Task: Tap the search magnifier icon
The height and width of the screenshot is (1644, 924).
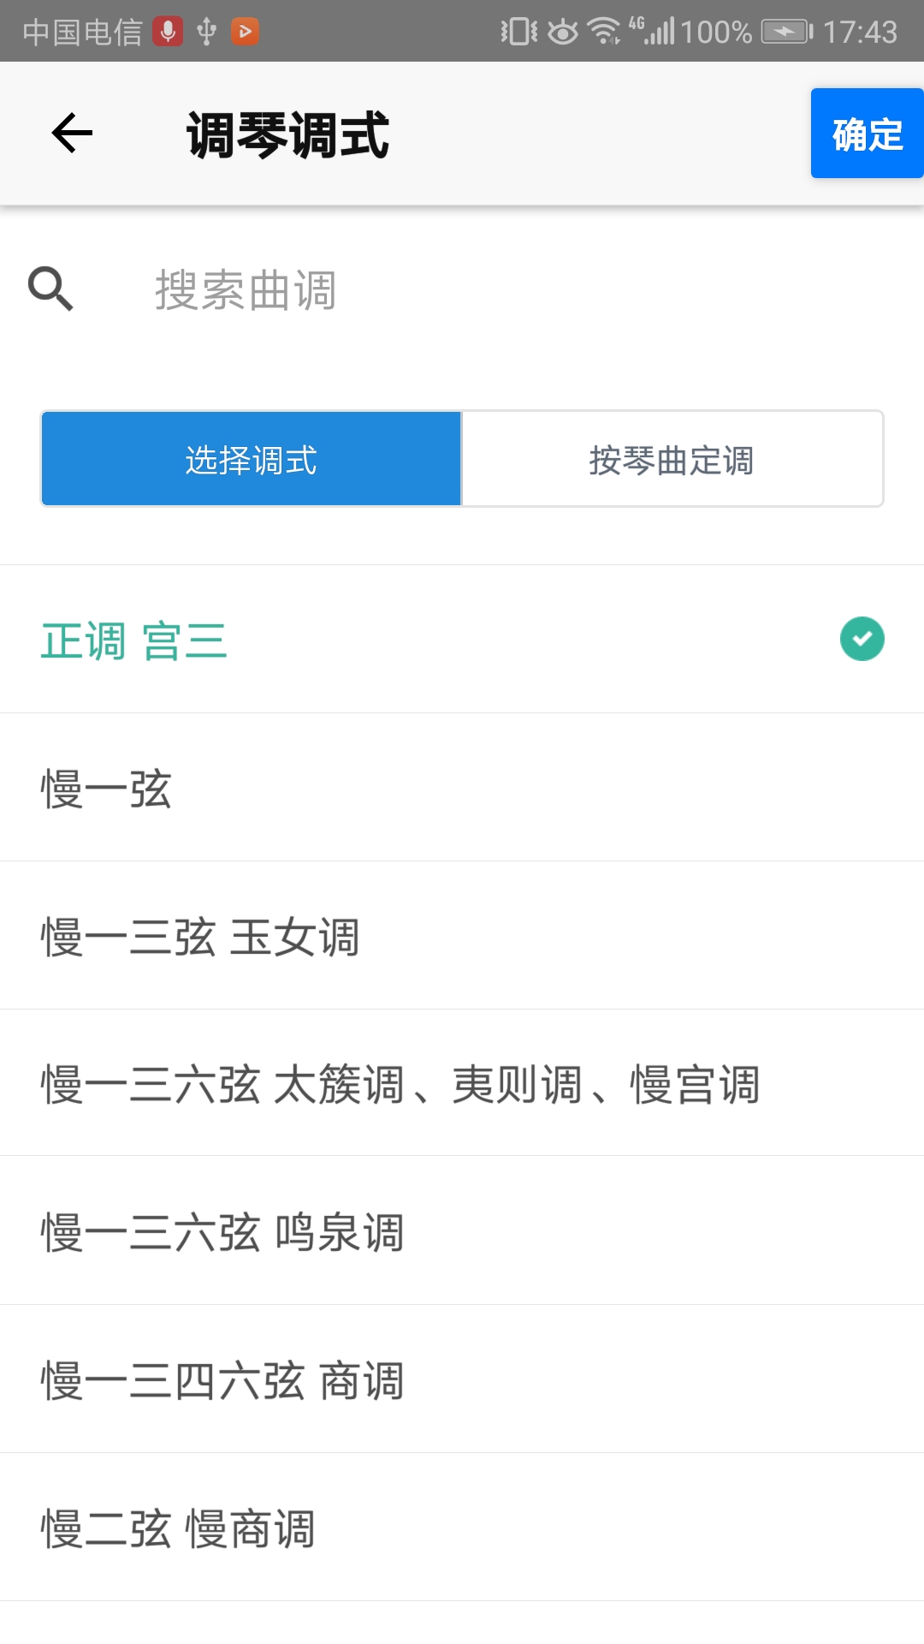Action: tap(50, 289)
